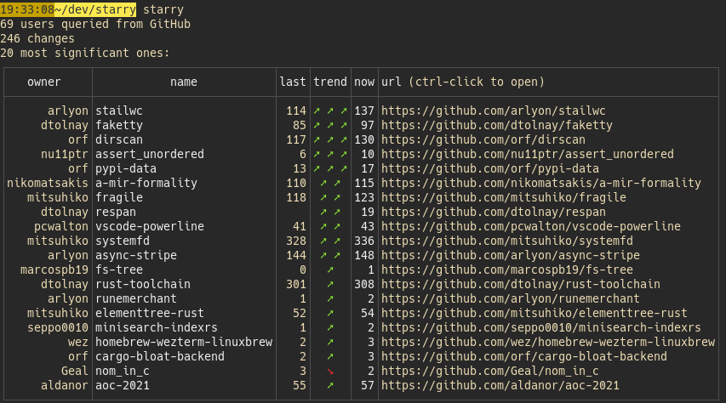Open the seppo0010/minisearch-indexrs URL

(x=540, y=327)
